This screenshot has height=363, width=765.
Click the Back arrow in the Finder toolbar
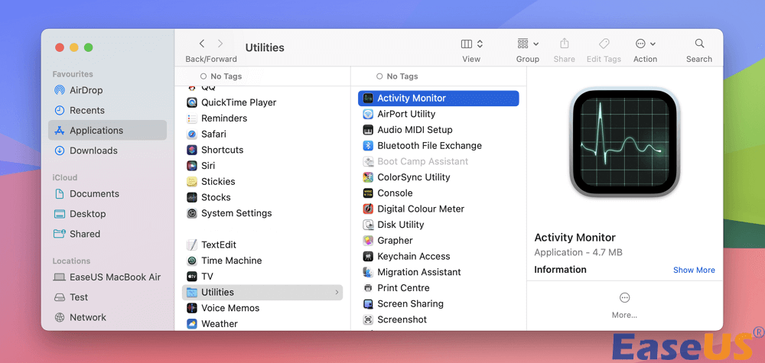click(201, 44)
